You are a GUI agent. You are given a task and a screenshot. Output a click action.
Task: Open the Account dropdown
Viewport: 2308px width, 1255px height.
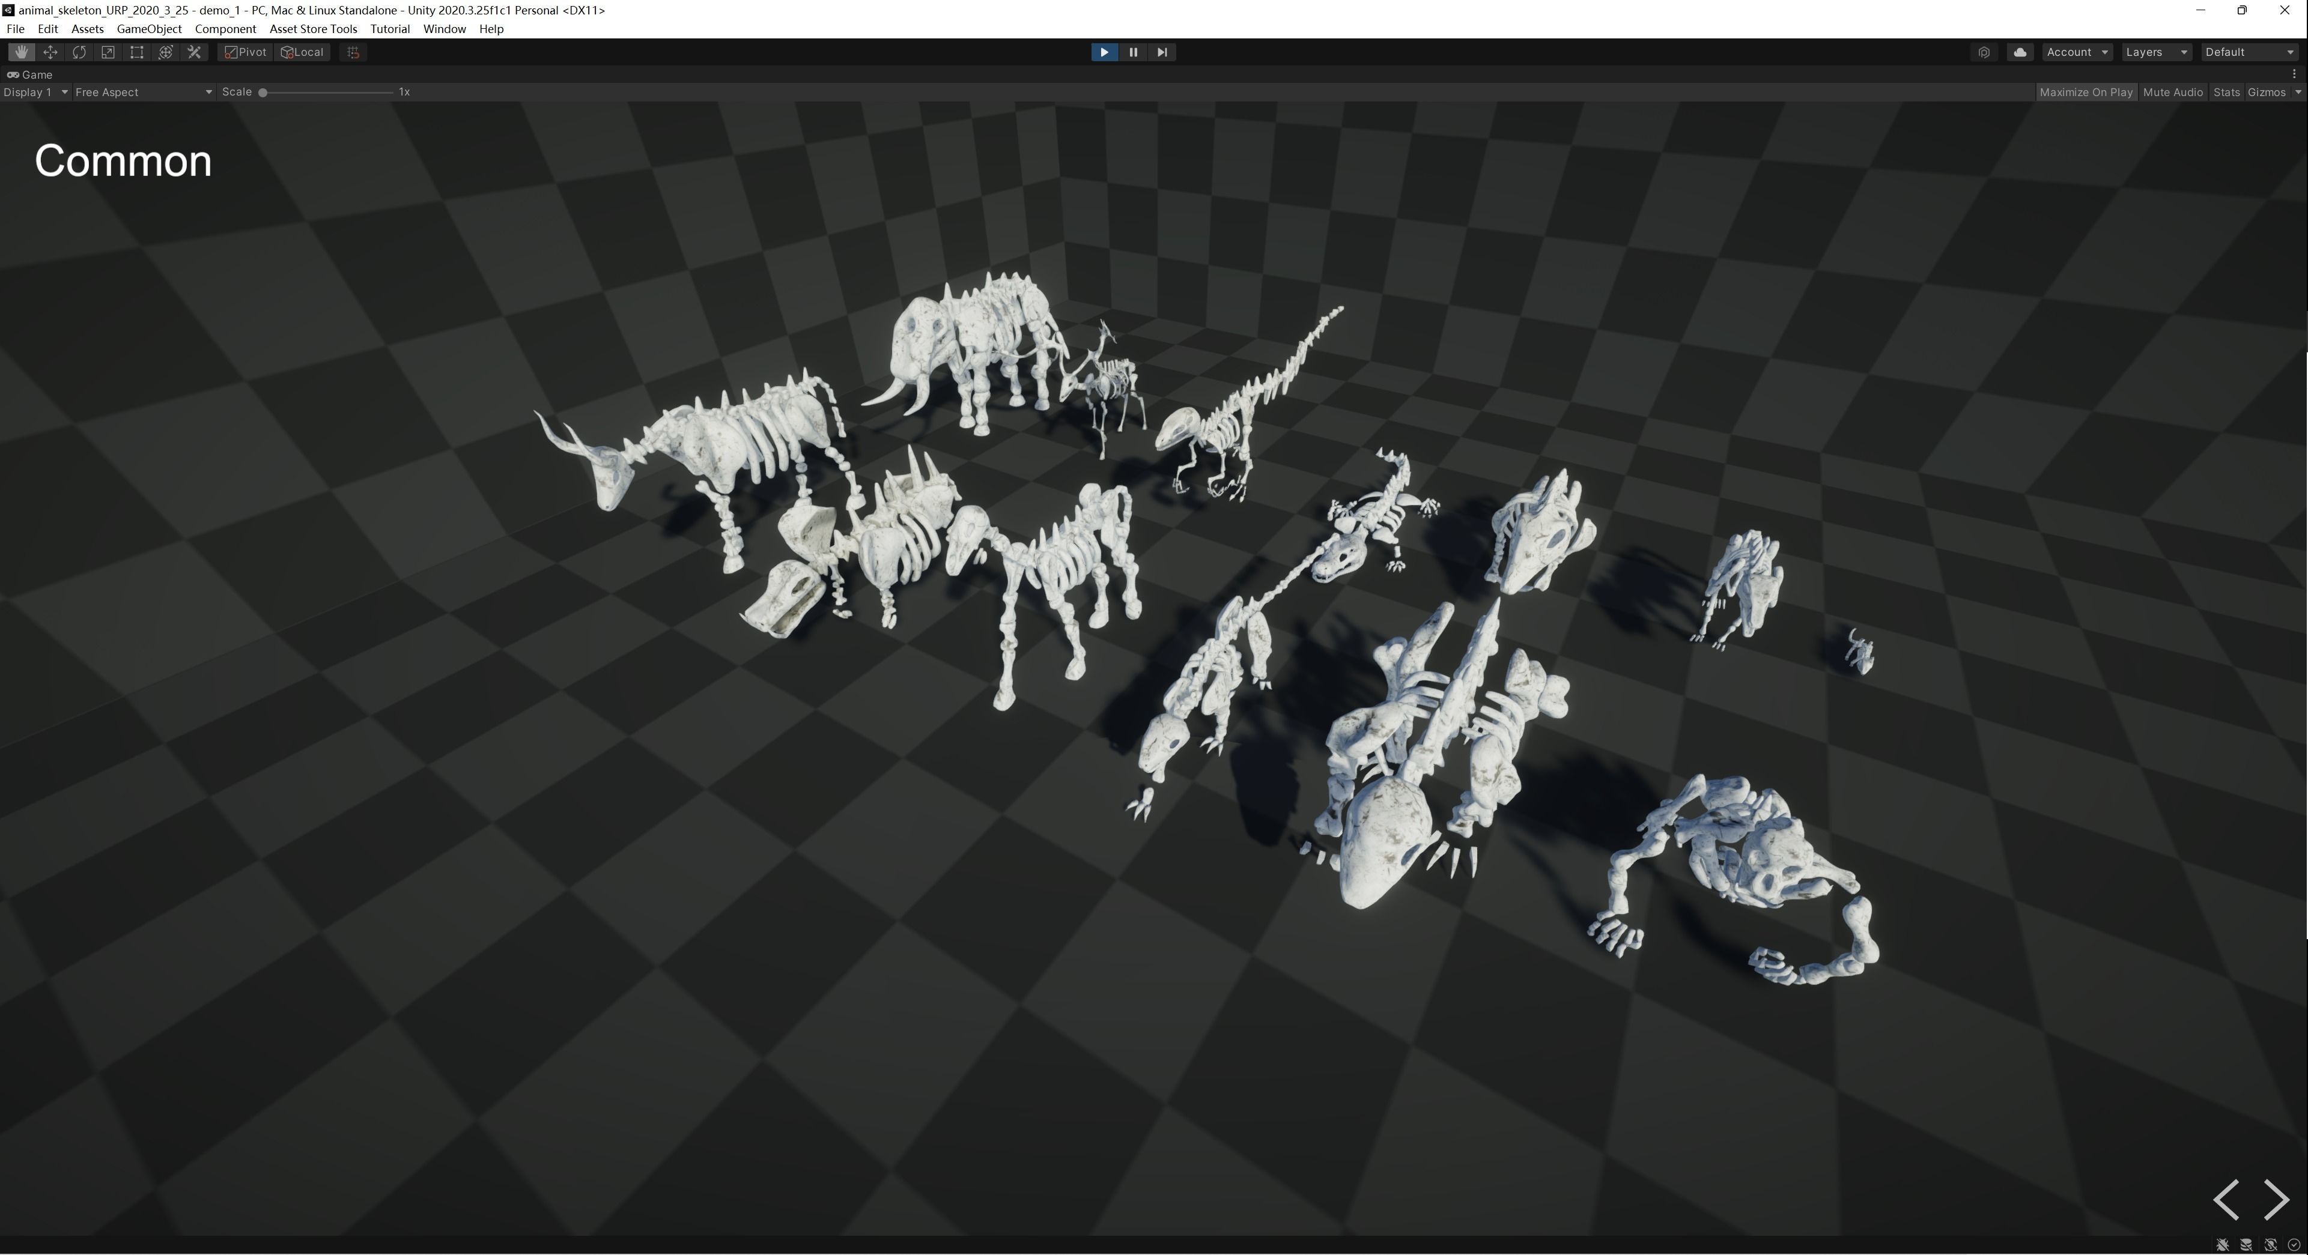[x=2077, y=52]
